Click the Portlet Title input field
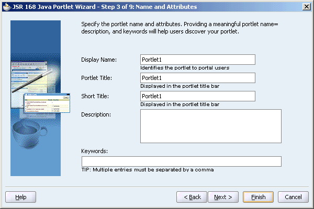 198,78
